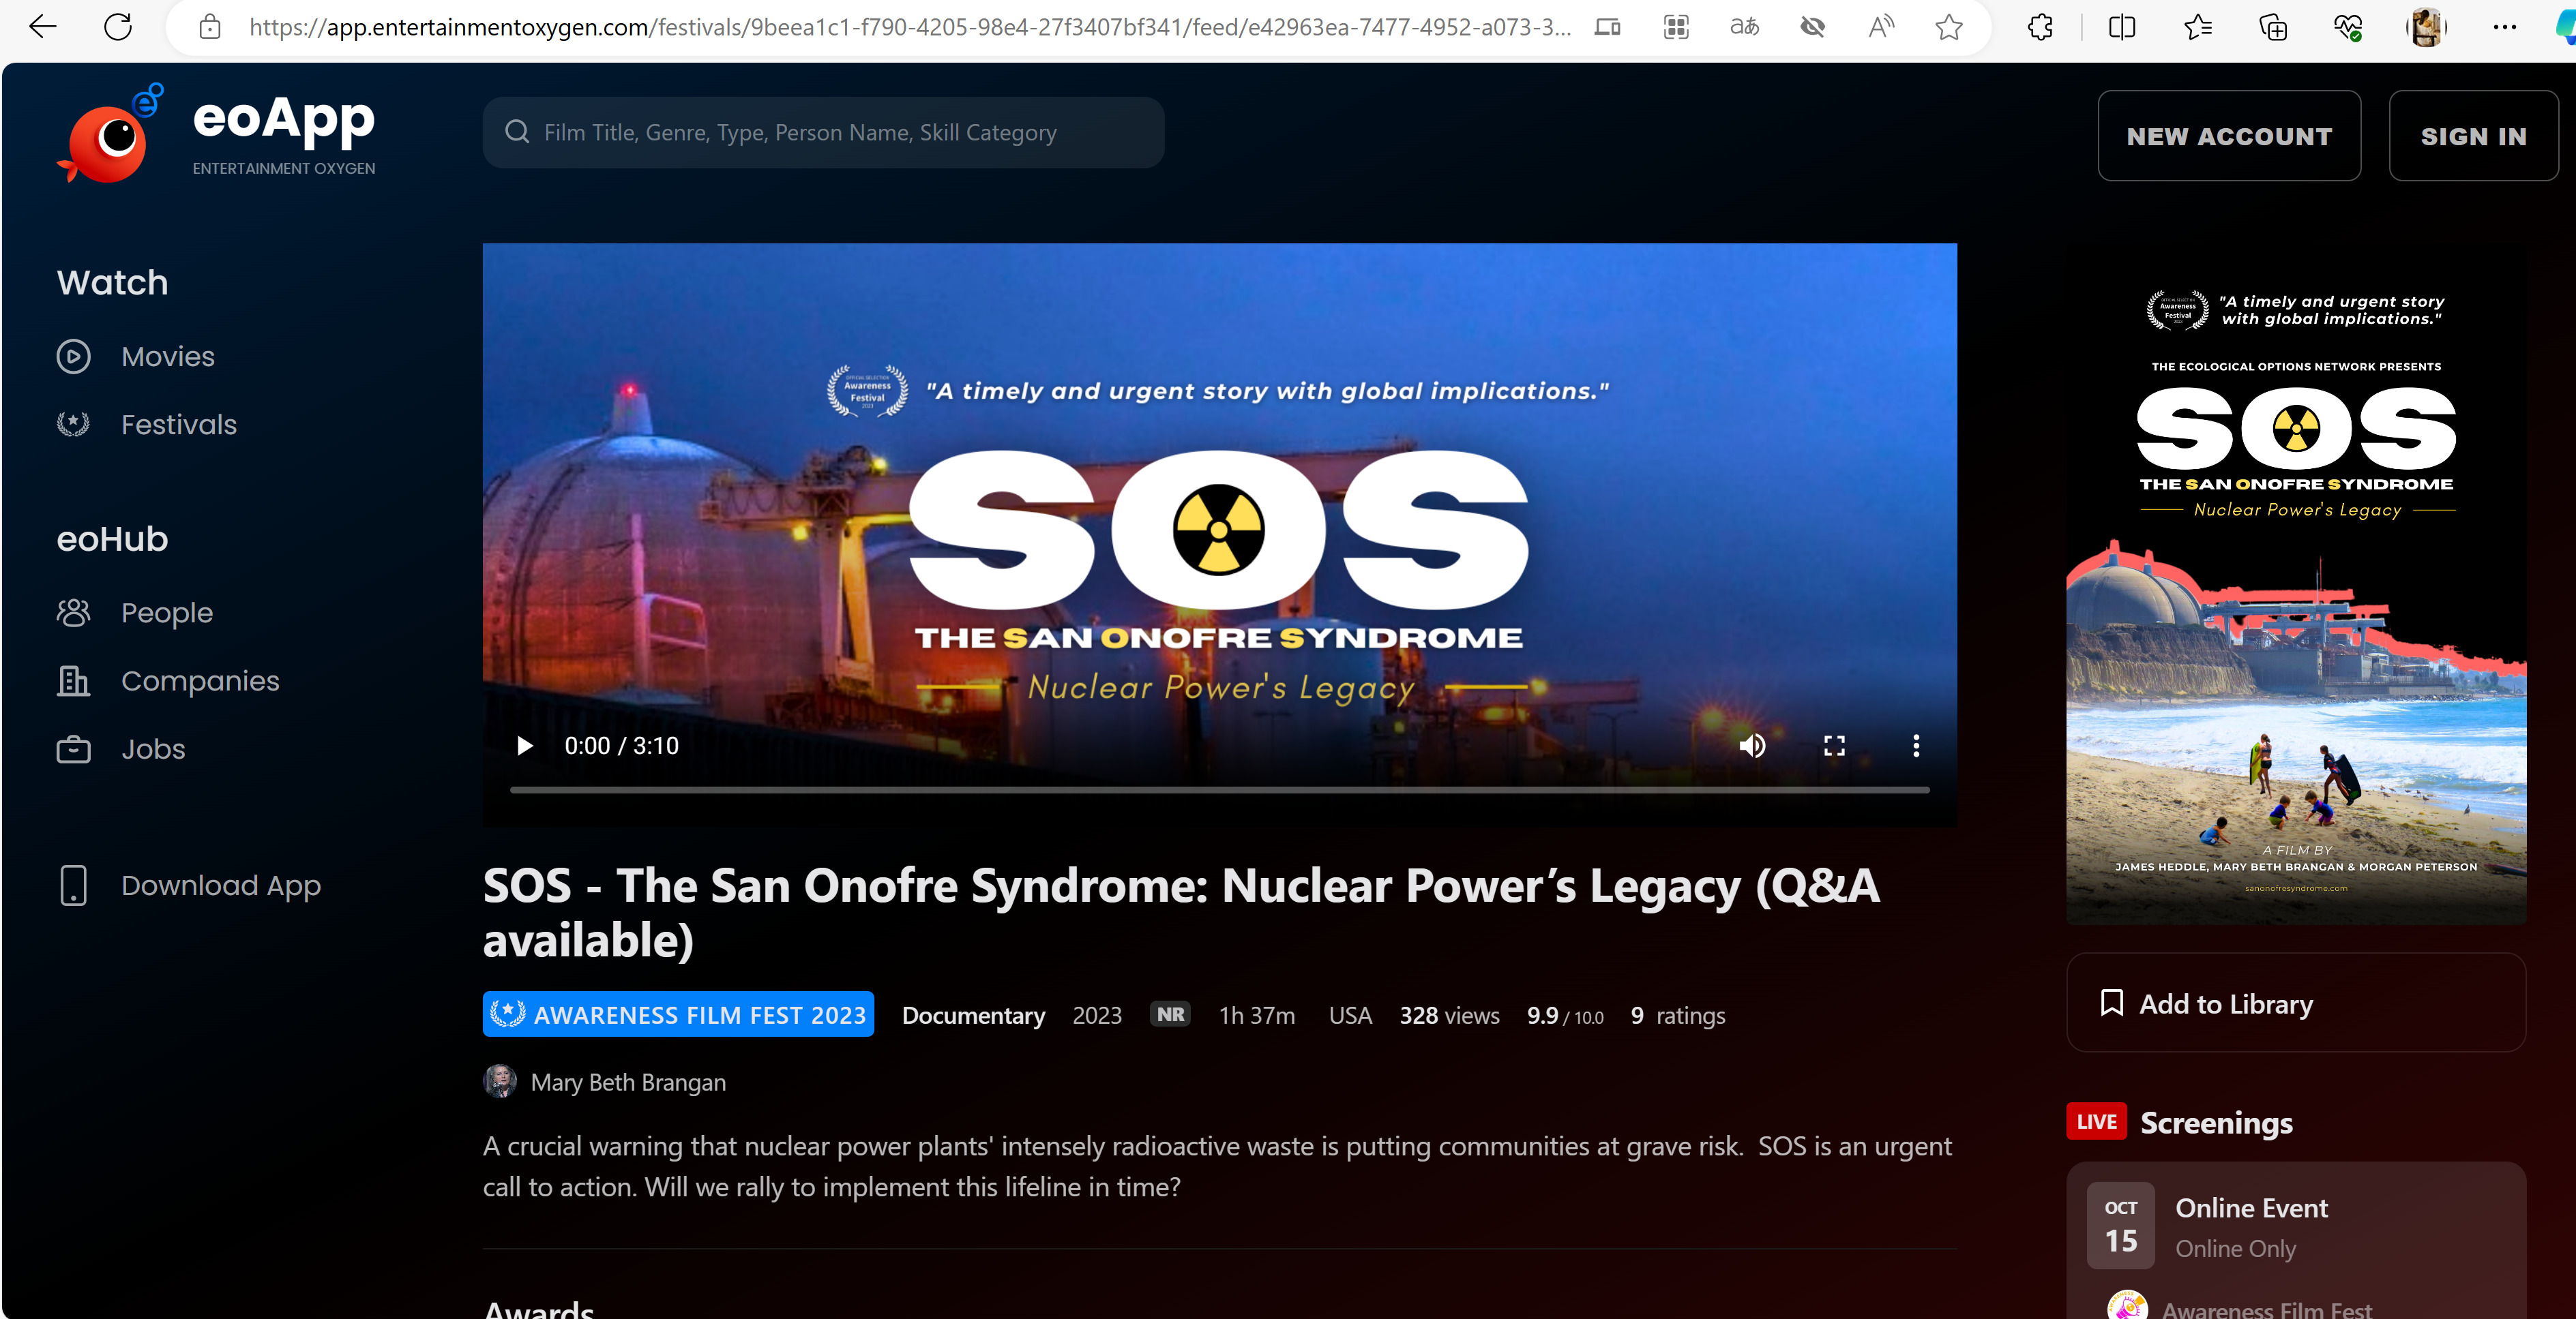
Task: Click the 328 views count
Action: [1449, 1015]
